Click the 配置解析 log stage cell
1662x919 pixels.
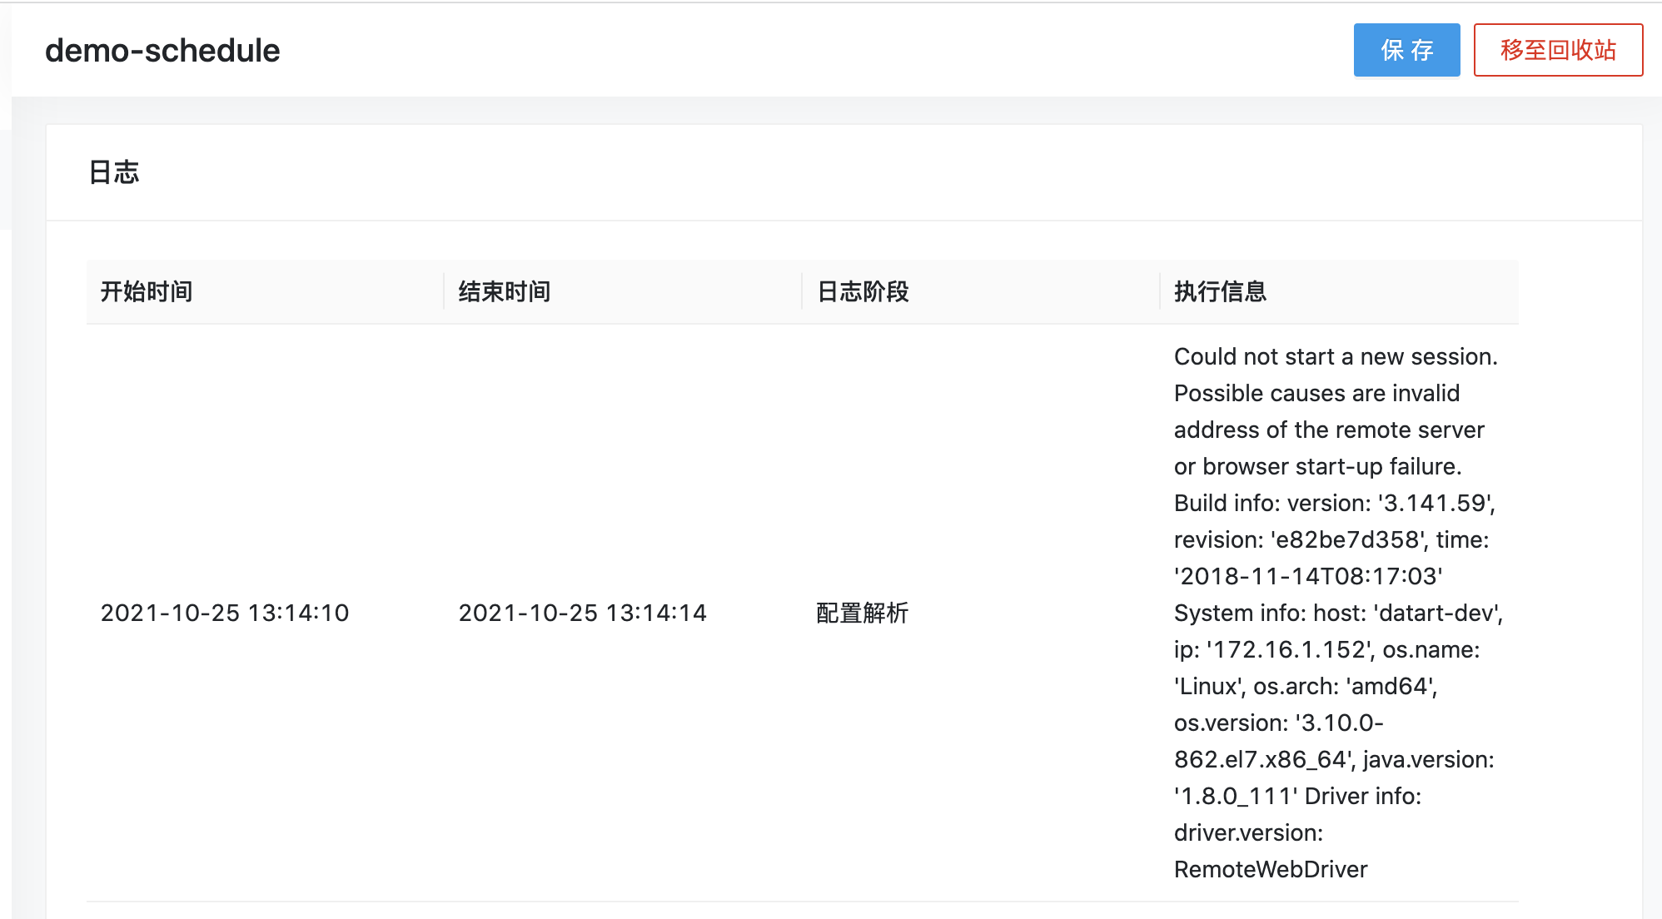point(863,613)
